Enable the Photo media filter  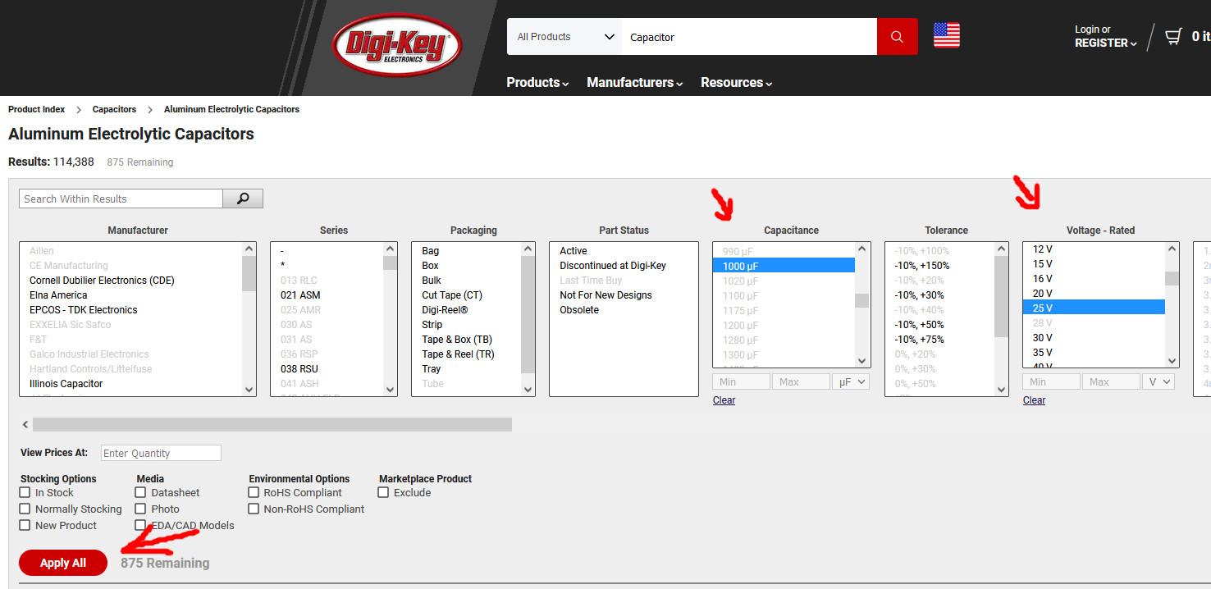pyautogui.click(x=140, y=509)
